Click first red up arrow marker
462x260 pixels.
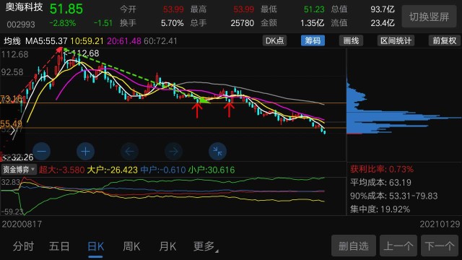(x=197, y=110)
